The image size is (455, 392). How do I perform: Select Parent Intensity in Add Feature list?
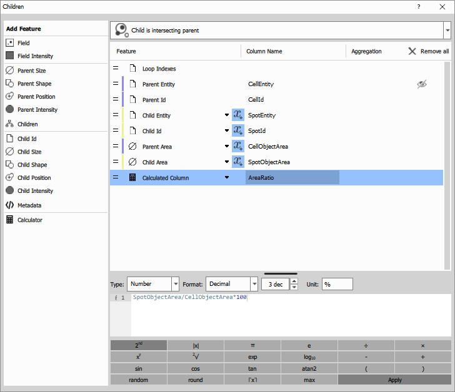37,109
